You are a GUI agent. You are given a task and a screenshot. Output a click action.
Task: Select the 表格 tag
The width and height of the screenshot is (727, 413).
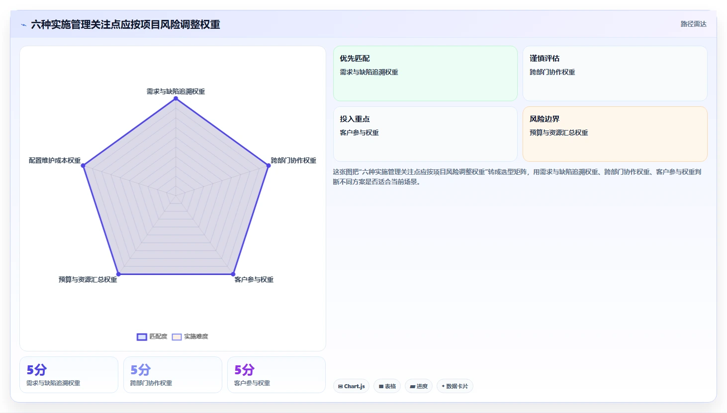click(x=387, y=386)
